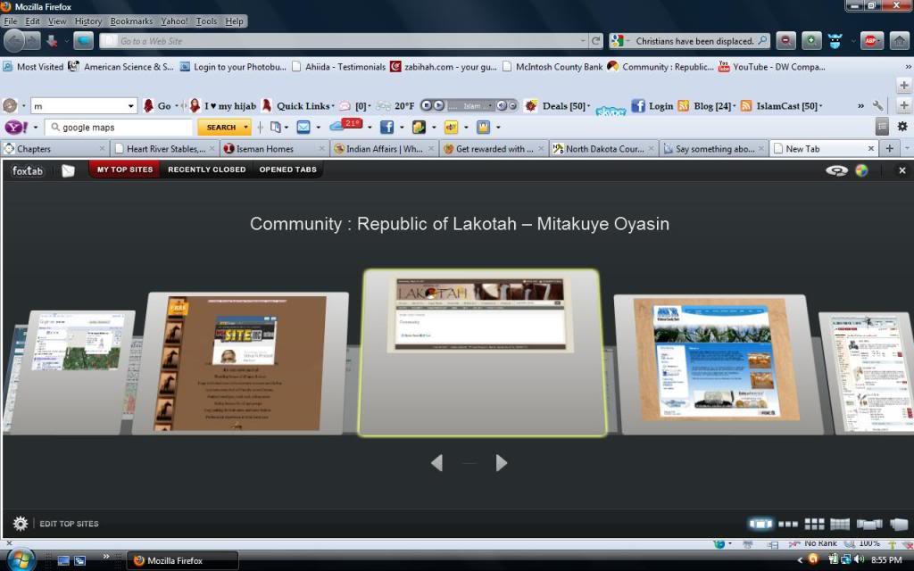Open the Windows Start menu
The image size is (914, 571).
pos(21,560)
